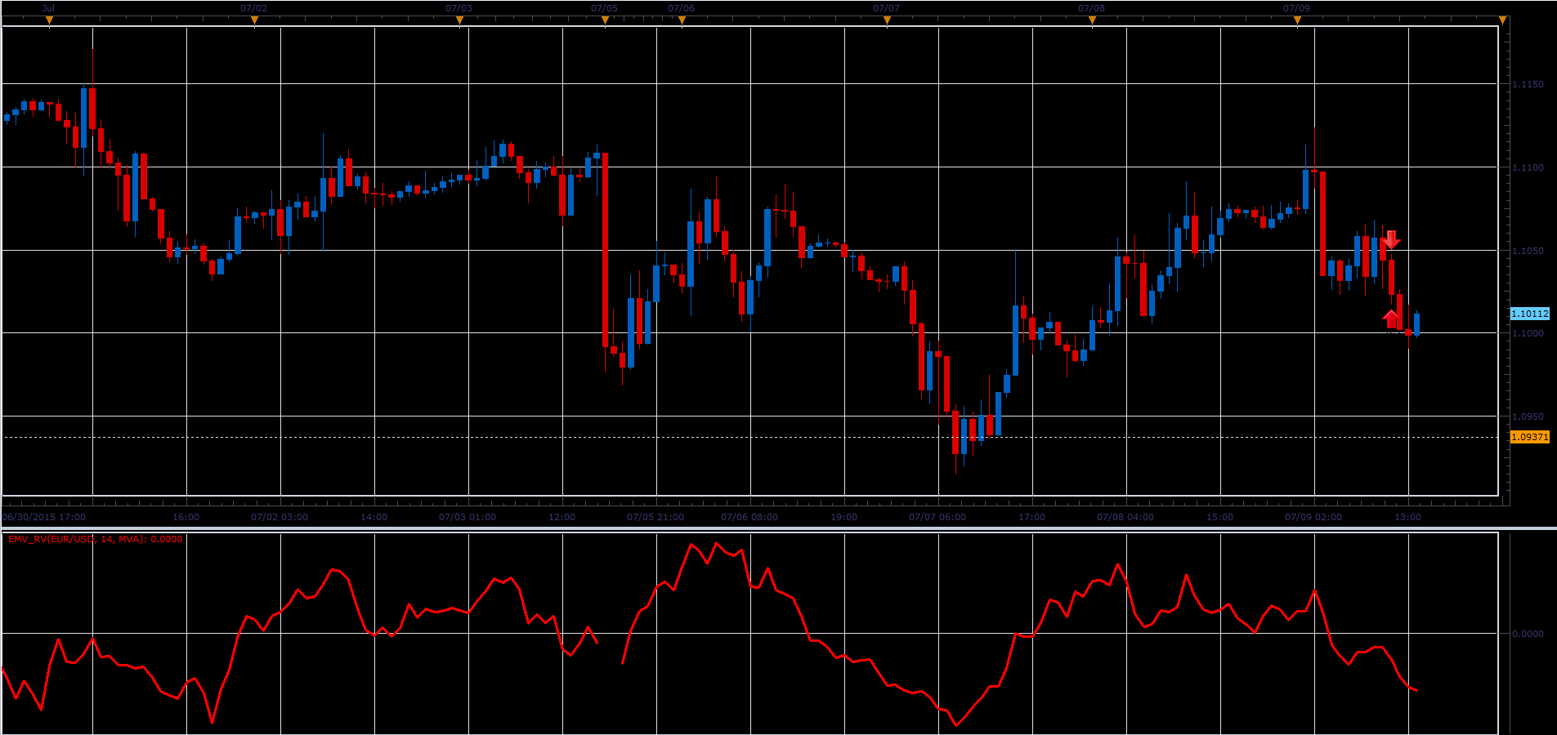Click the 07/03 01:00 time axis label
Image resolution: width=1557 pixels, height=735 pixels.
[x=468, y=517]
